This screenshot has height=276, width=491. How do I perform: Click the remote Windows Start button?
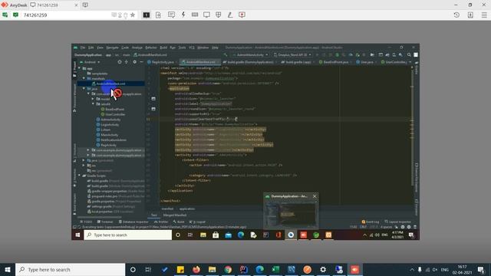point(77,235)
